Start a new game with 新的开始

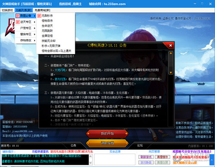pos(107,133)
